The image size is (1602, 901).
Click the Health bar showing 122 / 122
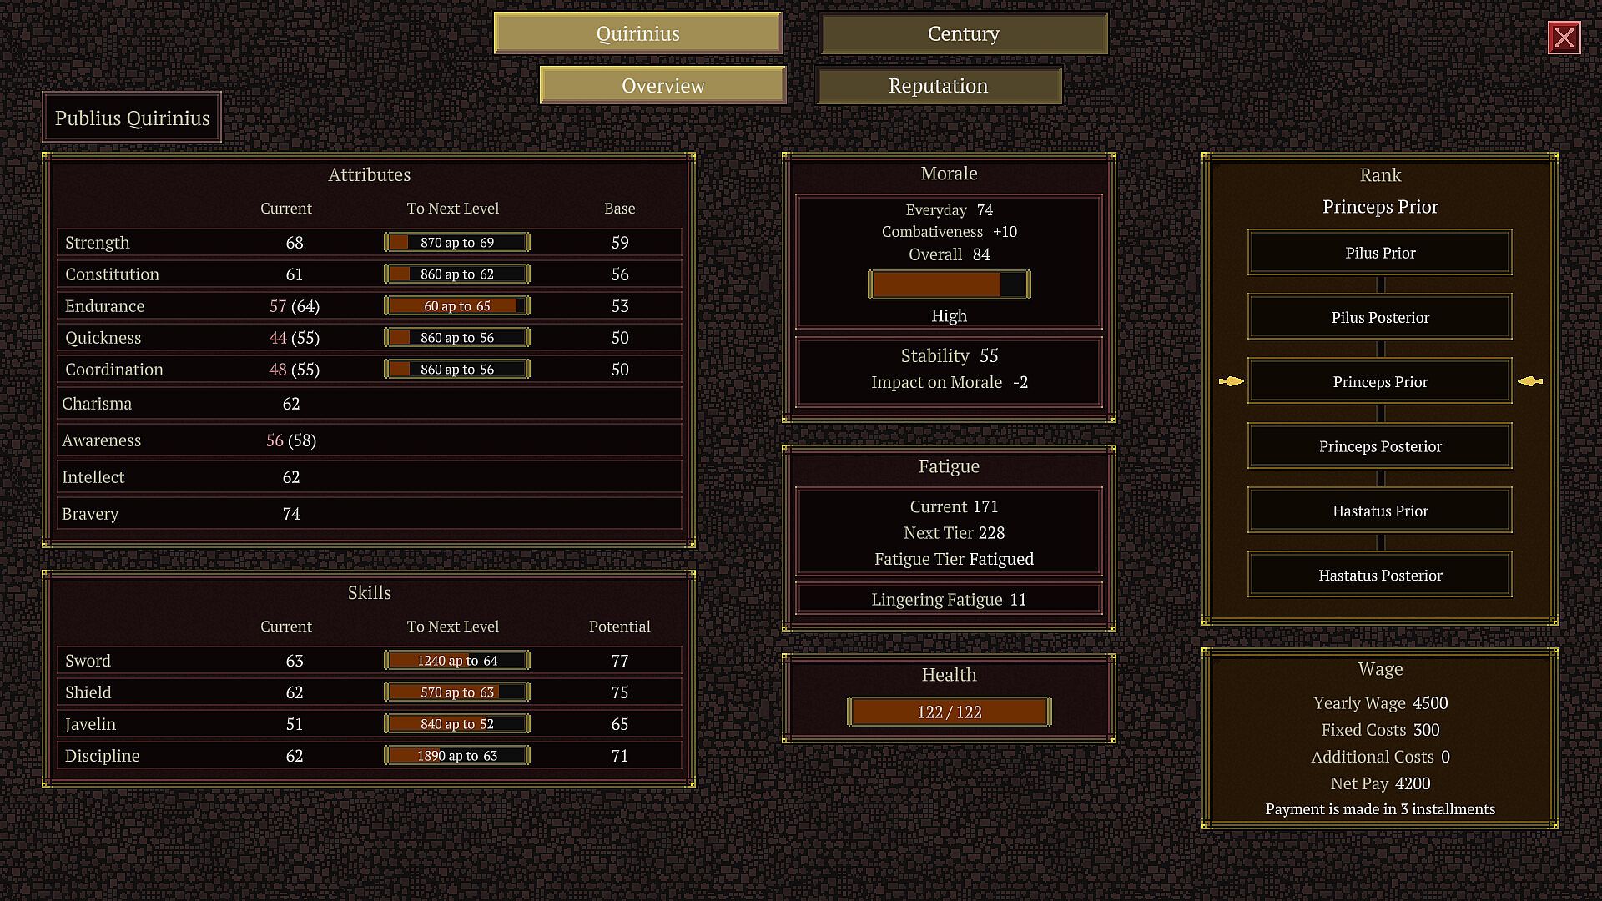(x=949, y=712)
